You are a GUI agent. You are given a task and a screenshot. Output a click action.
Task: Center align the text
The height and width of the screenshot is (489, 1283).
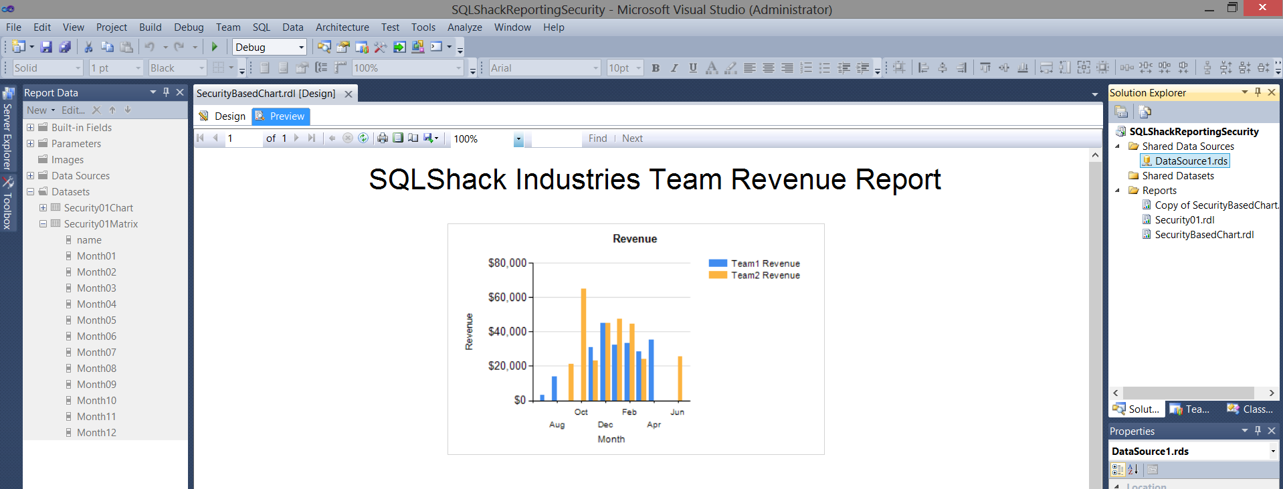[769, 68]
